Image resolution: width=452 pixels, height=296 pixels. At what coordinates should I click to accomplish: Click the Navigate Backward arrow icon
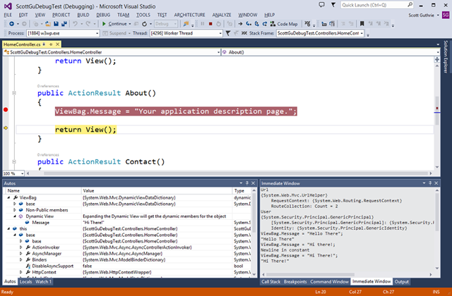click(11, 24)
